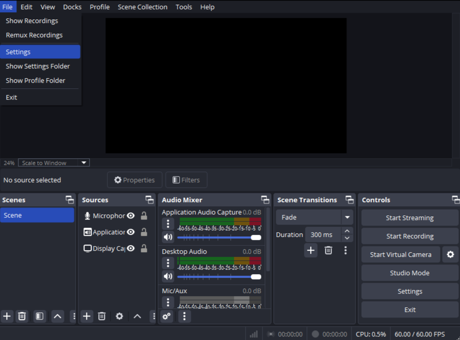Viewport: 460px width, 340px height.
Task: Increase transition duration with up arrow
Action: 347,231
